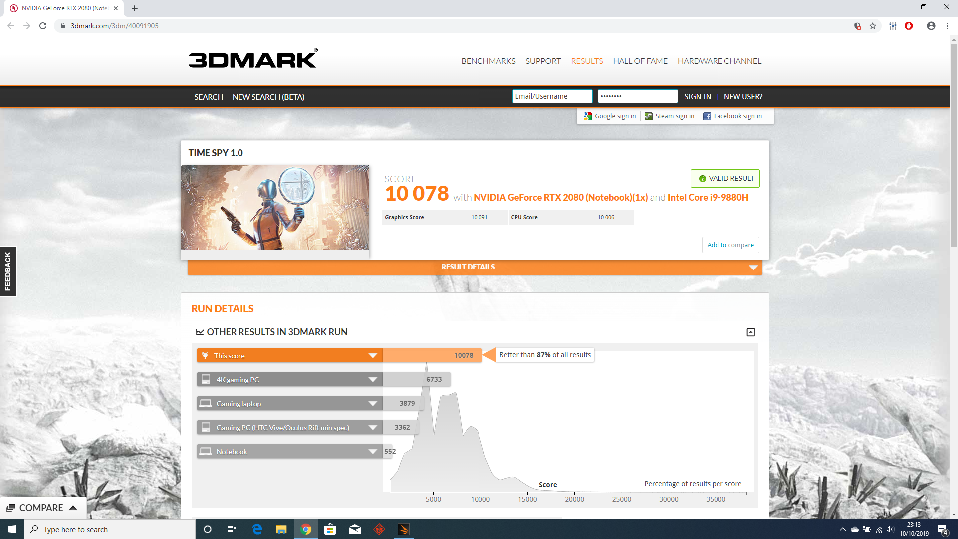Click the 3DMark logo
Viewport: 958px width, 539px height.
(x=253, y=59)
